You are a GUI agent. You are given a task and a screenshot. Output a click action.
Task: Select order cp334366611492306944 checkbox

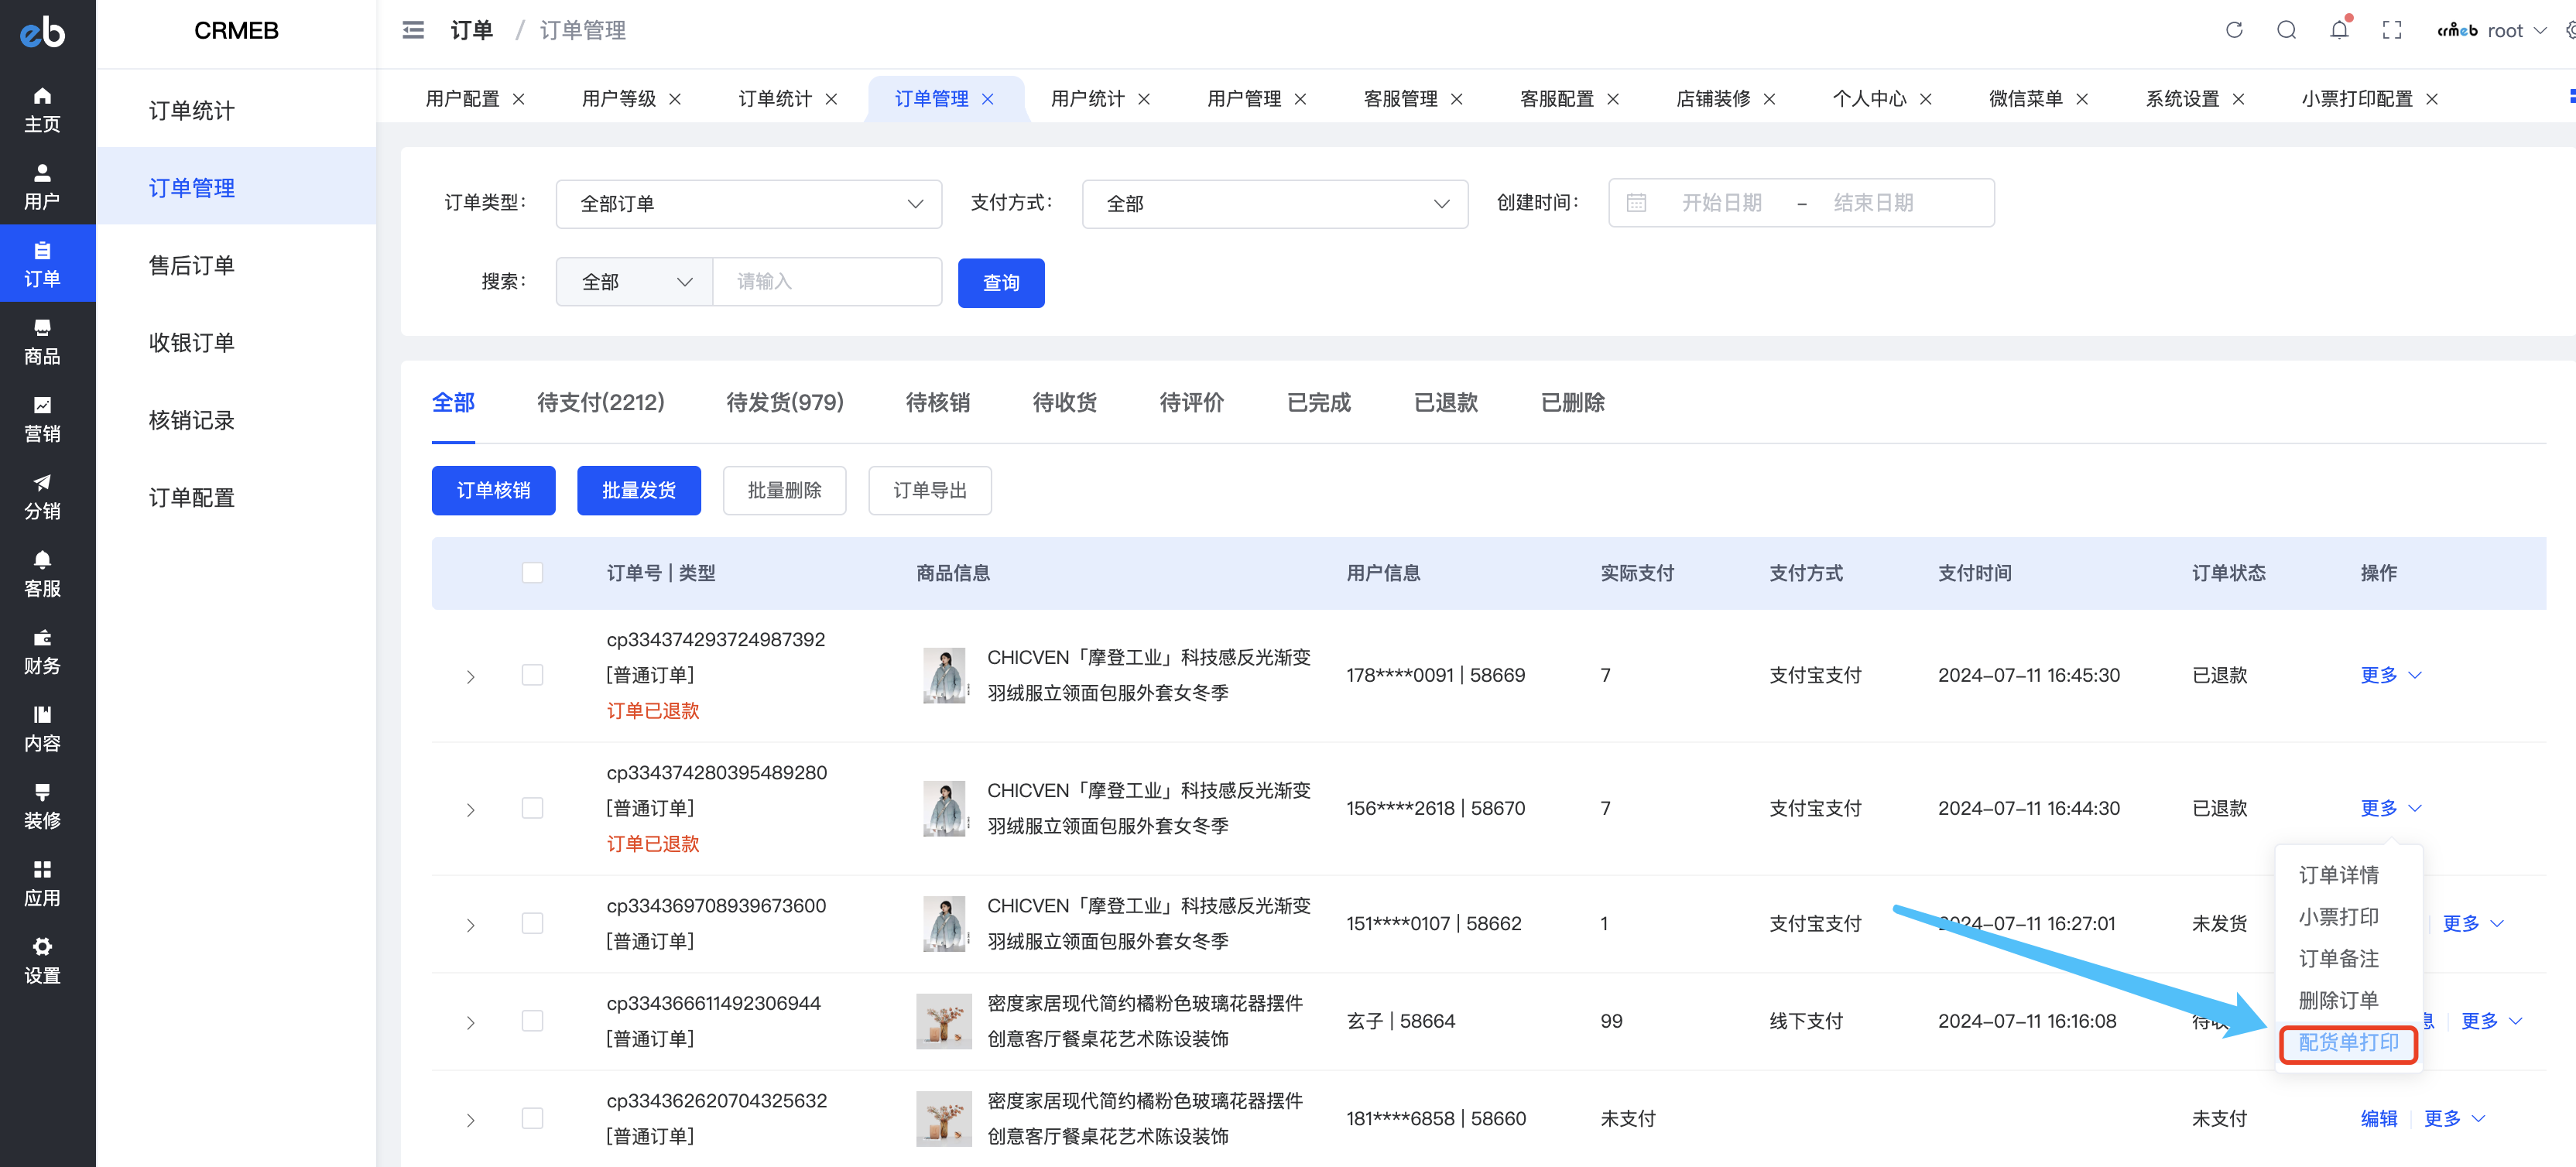coord(532,1021)
